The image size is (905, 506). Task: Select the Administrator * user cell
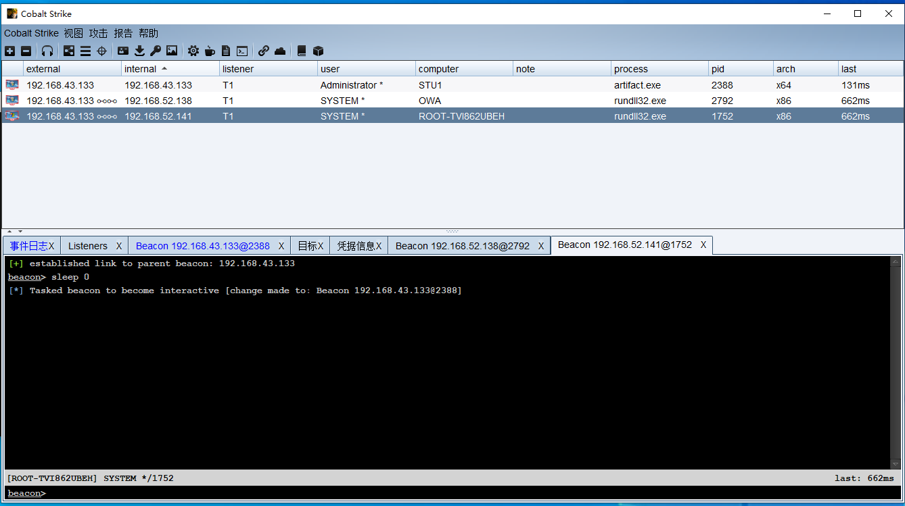coord(367,85)
